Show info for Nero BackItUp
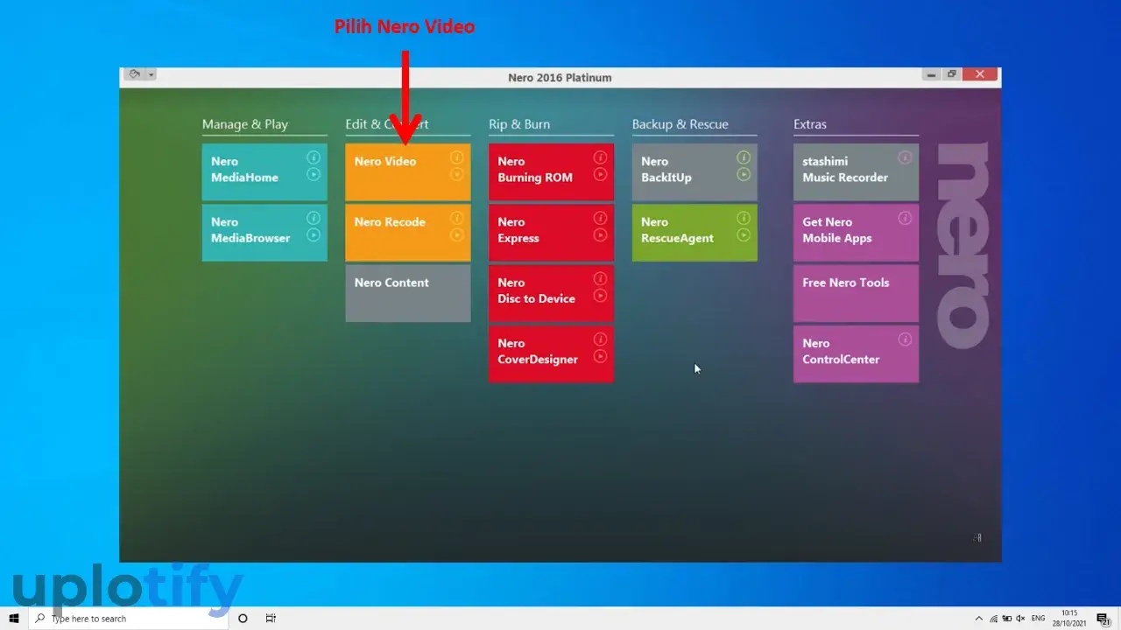The width and height of the screenshot is (1121, 630). point(744,157)
